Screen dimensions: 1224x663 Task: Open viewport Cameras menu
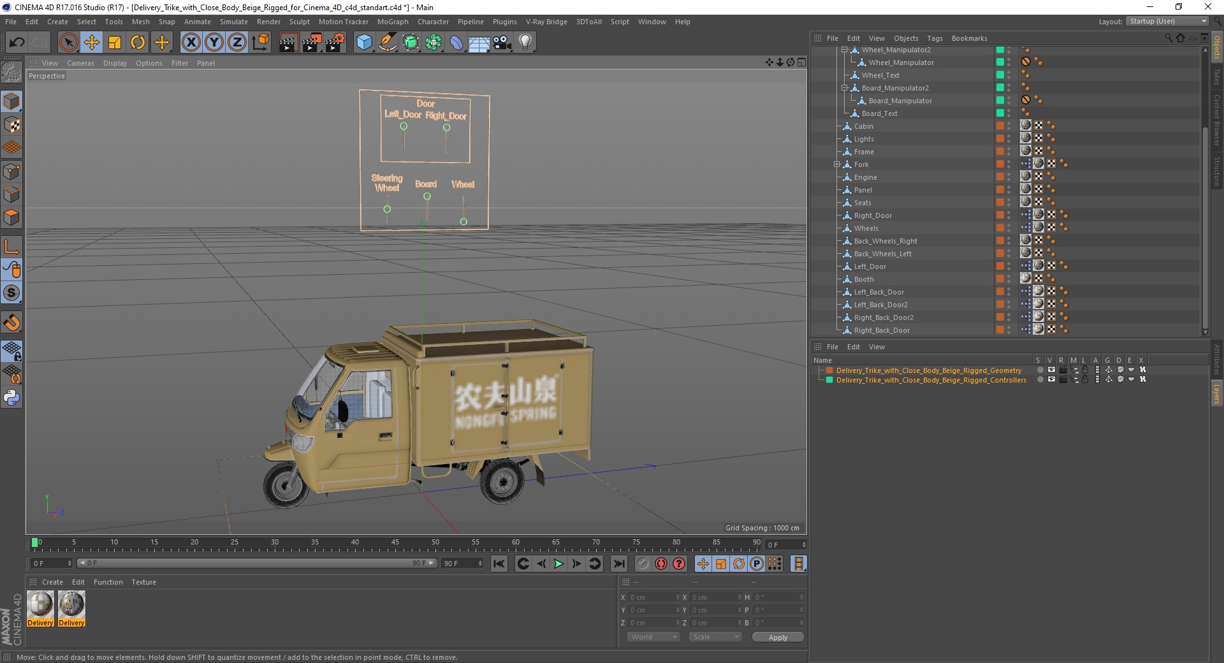coord(80,63)
